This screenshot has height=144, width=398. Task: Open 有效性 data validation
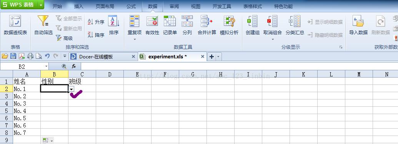[152, 25]
